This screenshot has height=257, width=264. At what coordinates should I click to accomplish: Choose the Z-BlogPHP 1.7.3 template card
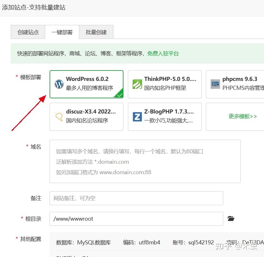(x=165, y=117)
